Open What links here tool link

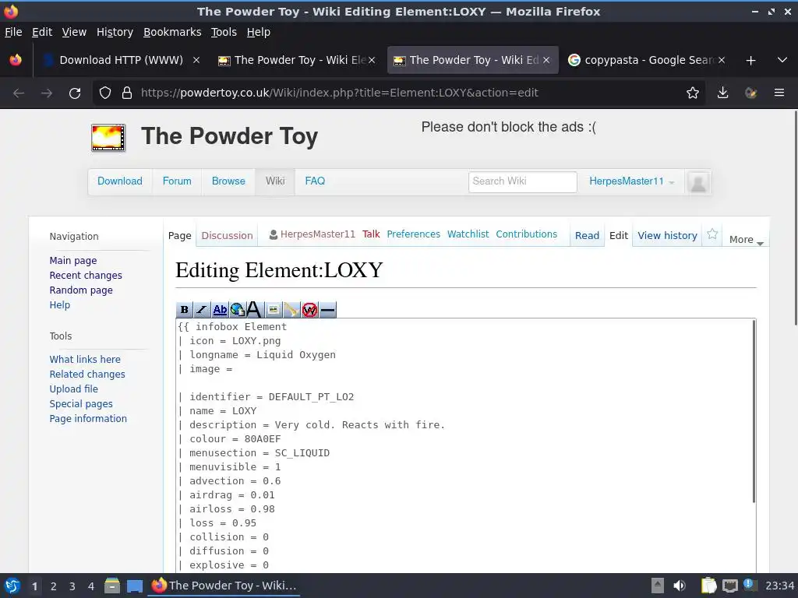(85, 359)
